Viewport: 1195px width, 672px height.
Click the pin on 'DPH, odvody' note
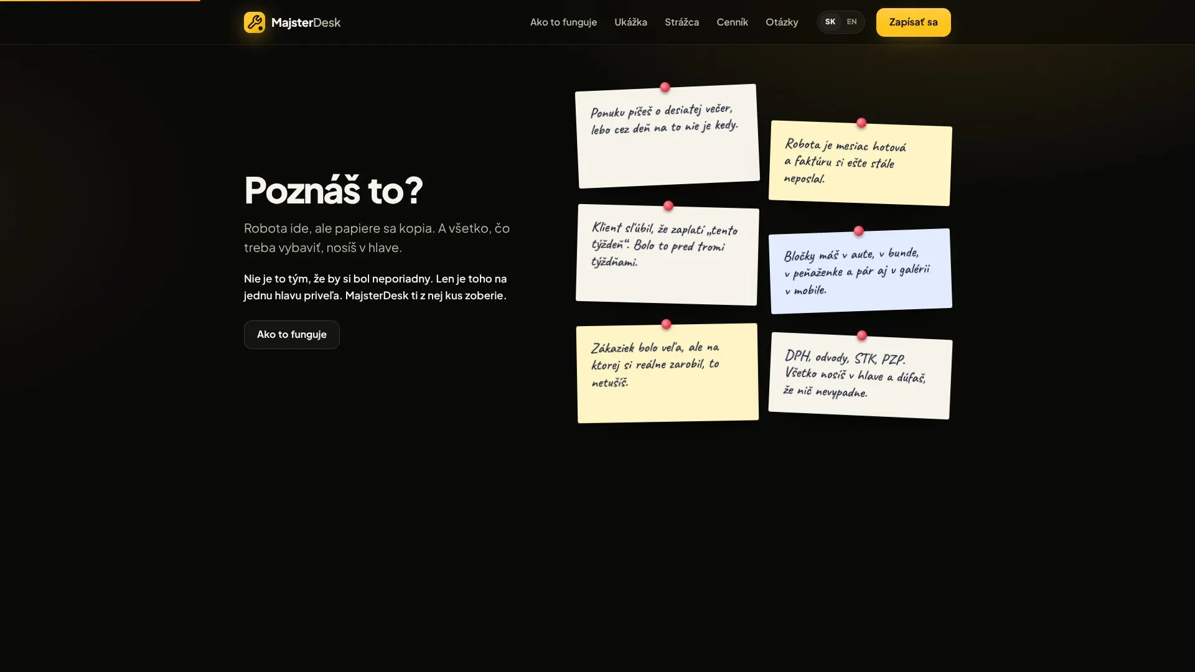862,335
